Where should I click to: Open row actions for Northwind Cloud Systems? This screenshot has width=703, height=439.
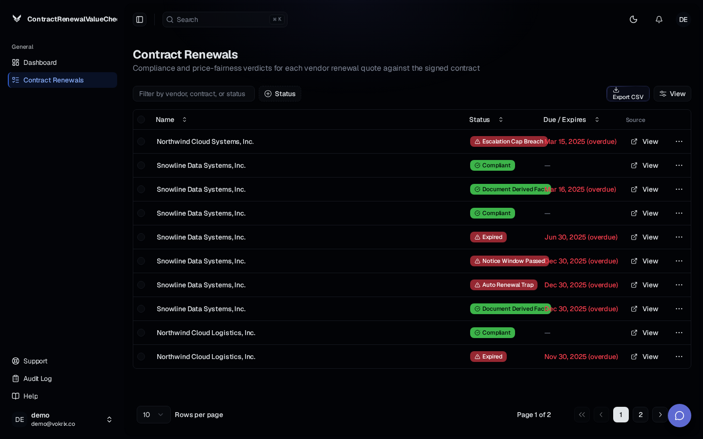679,141
